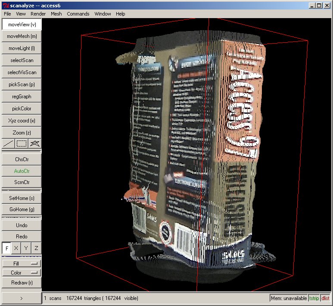Image resolution: width=333 pixels, height=306 pixels.
Task: Select the dashed rectangle selection tool
Action: click(22, 144)
